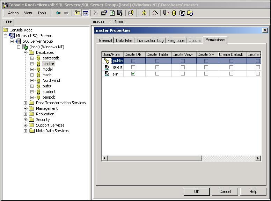The width and height of the screenshot is (271, 201).
Task: Expand the master database node
Action: pyautogui.click(x=32, y=64)
